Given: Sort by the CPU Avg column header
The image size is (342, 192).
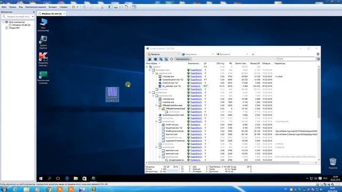Looking at the screenshot, I should click(220, 63).
